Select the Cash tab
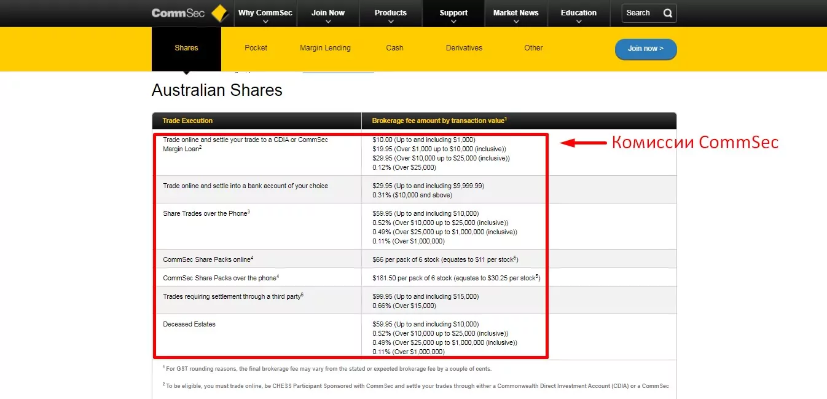Screen dimensions: 827x399 394,48
